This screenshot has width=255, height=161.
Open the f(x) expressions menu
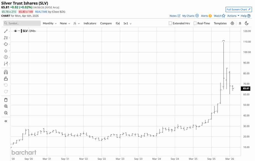pyautogui.click(x=118, y=23)
